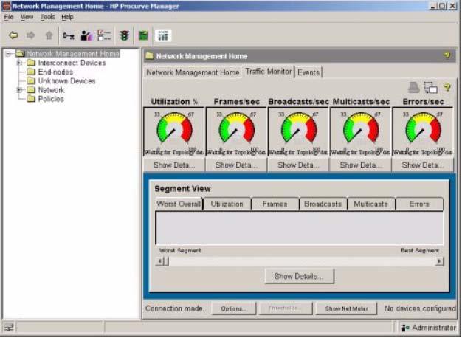Viewport: 462px width, 338px height.
Task: Click the Segment View scrollbar thumb
Action: [x=166, y=261]
